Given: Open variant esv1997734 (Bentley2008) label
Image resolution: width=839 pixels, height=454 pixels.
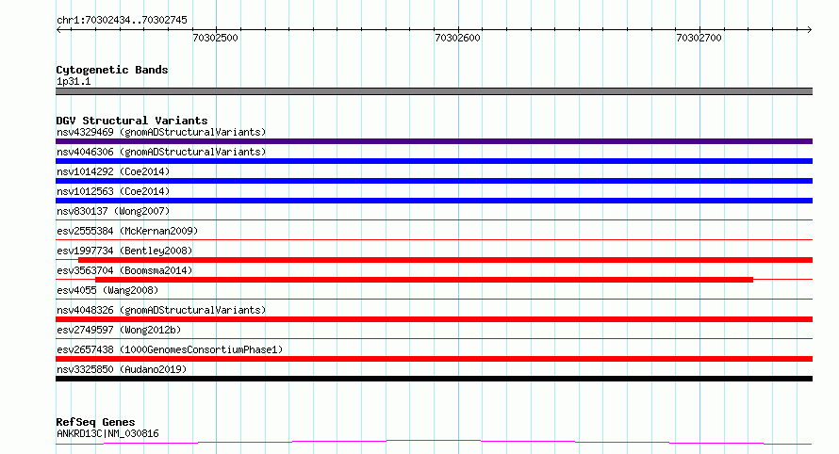Looking at the screenshot, I should click(x=124, y=251).
